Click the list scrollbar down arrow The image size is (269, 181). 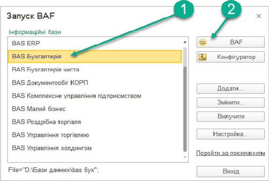click(x=185, y=157)
